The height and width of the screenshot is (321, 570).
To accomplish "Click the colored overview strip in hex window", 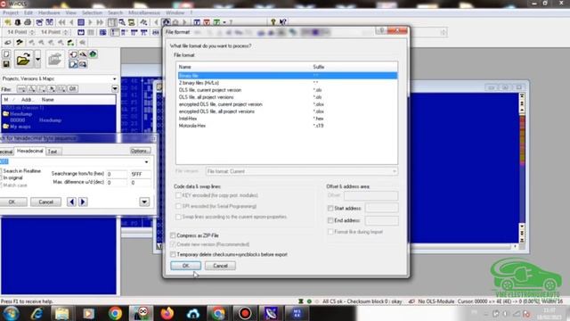I will (x=522, y=140).
